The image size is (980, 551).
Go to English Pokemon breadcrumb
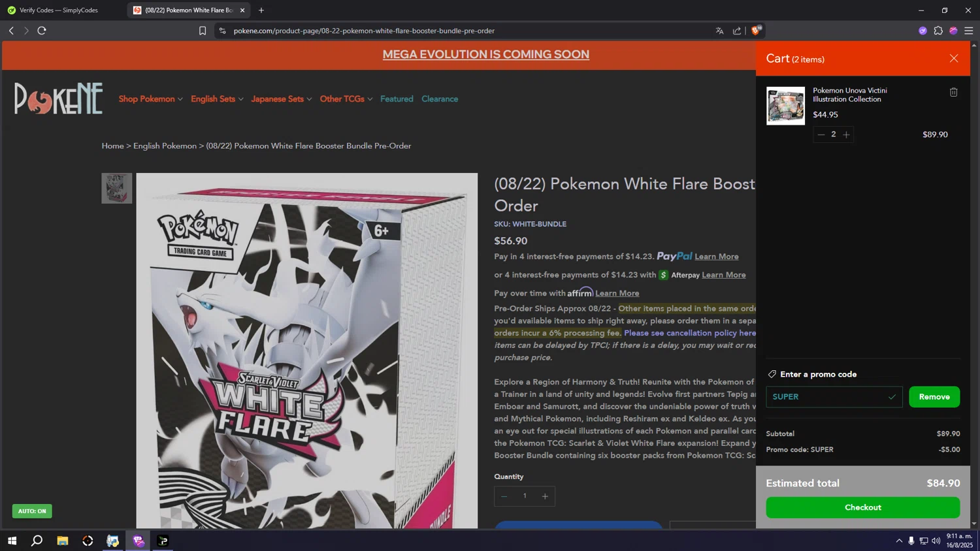pos(165,146)
